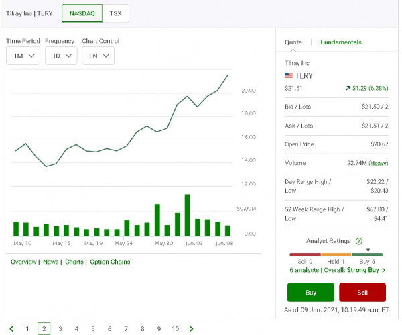Click the Analyst Ratings help question icon
402x335 pixels.
(x=359, y=241)
